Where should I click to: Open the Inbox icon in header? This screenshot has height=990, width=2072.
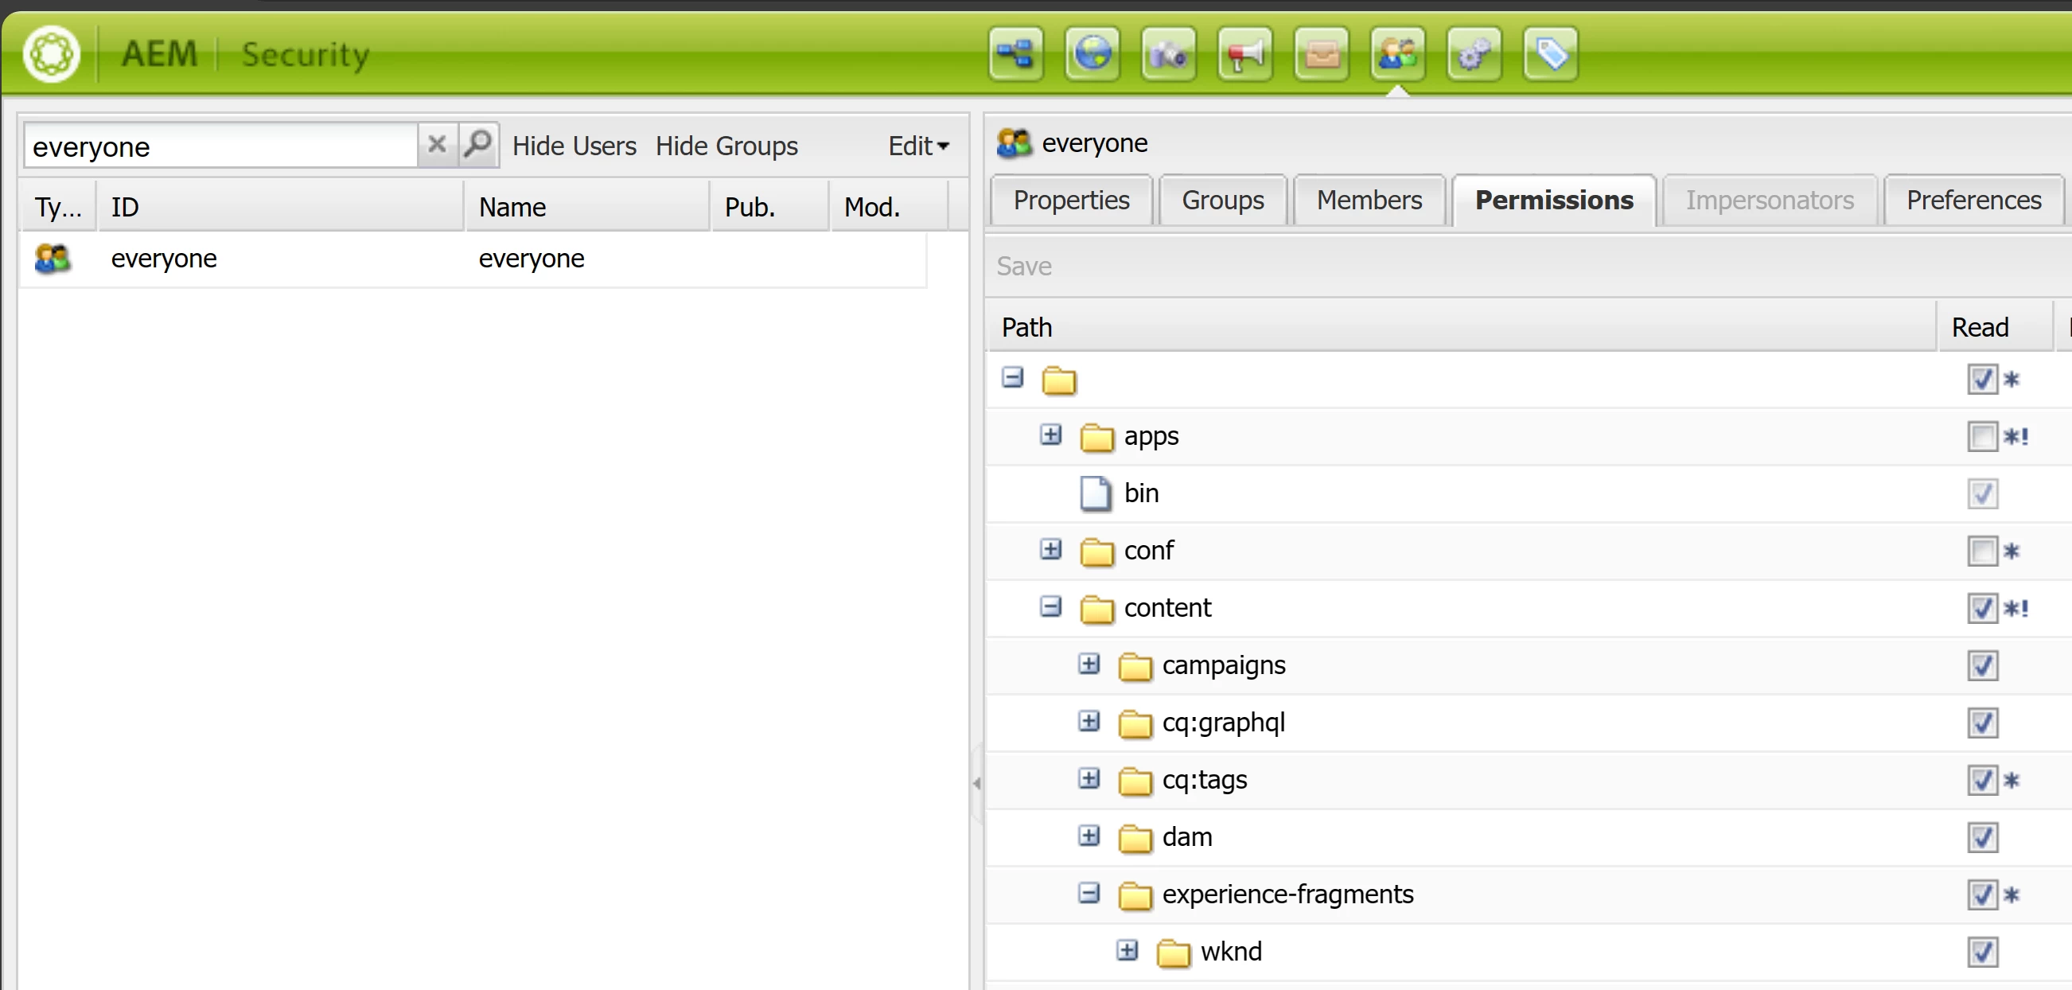1321,55
